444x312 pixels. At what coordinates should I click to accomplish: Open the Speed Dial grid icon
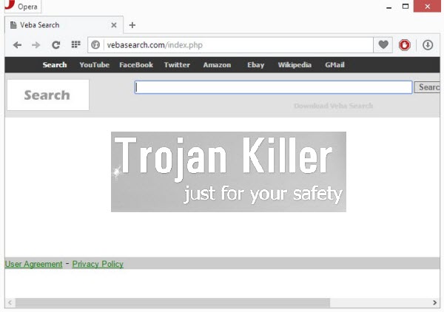coord(75,45)
